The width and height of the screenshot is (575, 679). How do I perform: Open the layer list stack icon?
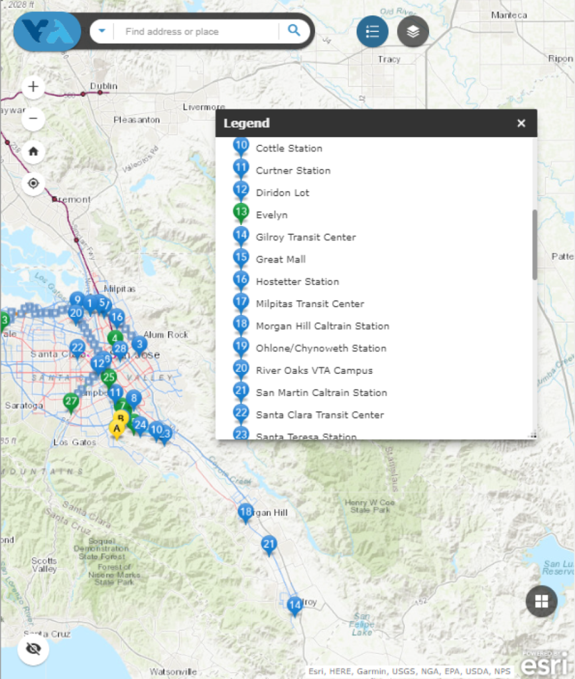tap(413, 31)
